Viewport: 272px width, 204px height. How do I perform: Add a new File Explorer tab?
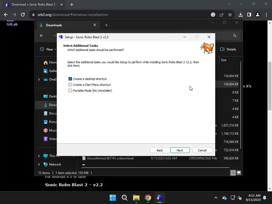(x=106, y=25)
